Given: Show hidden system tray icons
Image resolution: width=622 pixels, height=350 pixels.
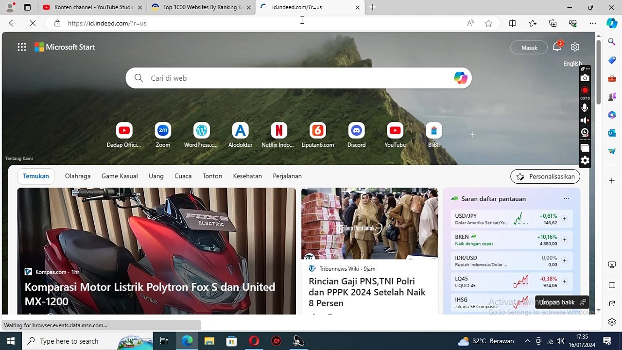Looking at the screenshot, I should click(527, 341).
